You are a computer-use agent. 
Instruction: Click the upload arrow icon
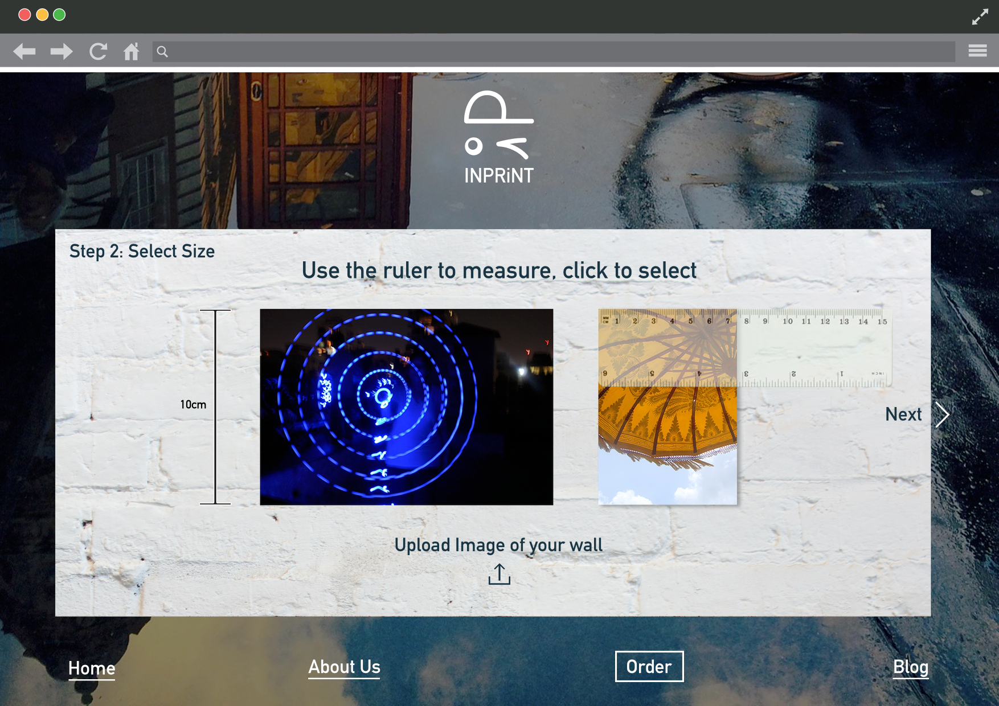click(499, 574)
